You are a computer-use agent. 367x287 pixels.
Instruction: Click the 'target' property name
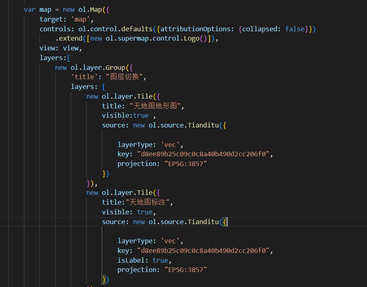[x=51, y=19]
